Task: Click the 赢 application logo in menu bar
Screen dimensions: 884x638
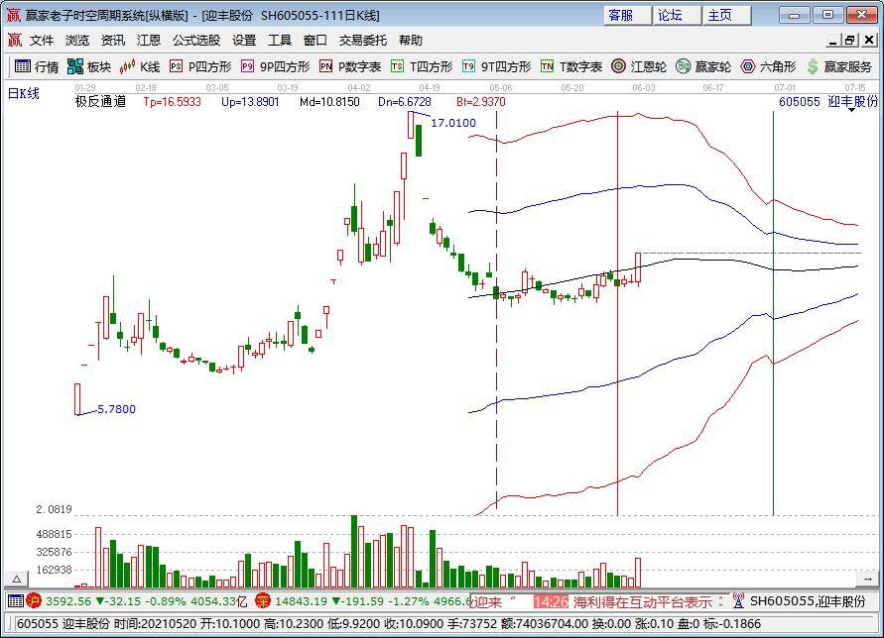Action: 15,40
